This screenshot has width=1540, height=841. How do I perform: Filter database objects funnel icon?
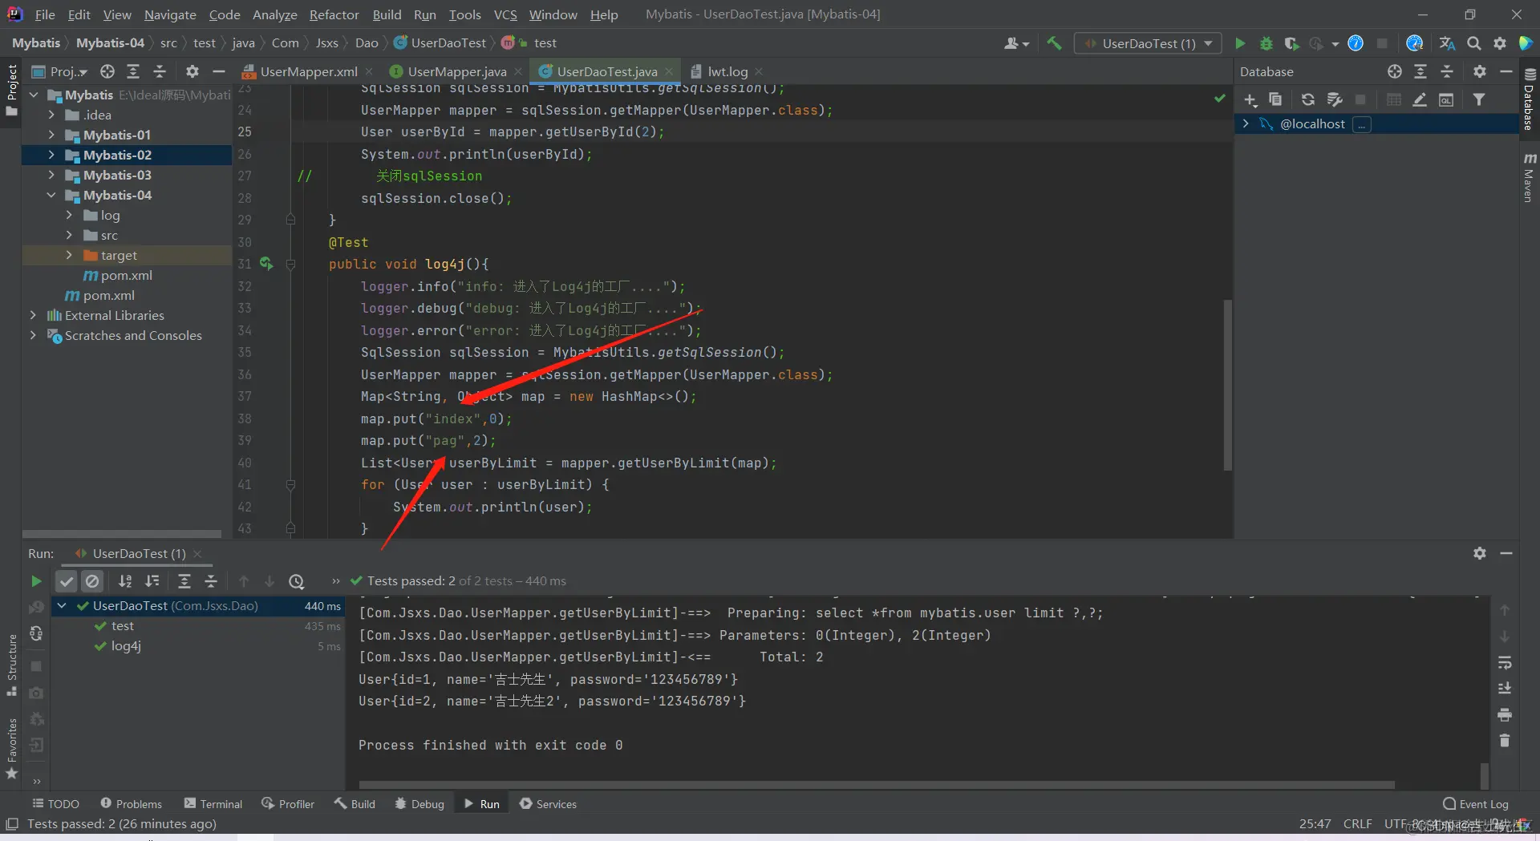pyautogui.click(x=1479, y=99)
